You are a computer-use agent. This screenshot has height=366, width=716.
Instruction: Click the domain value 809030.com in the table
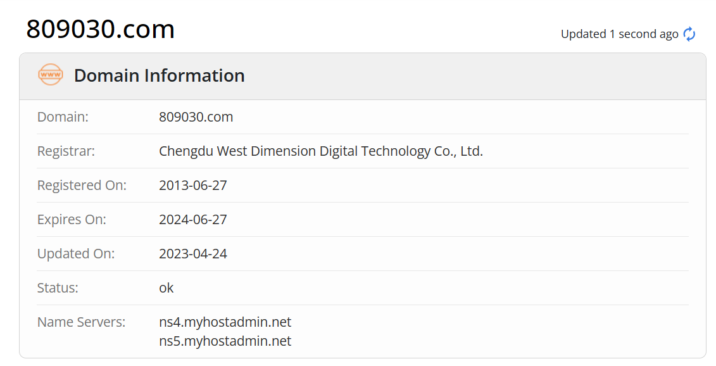196,117
